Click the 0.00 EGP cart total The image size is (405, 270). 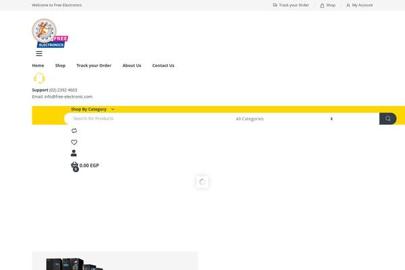89,165
